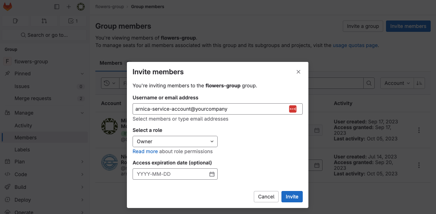The image size is (436, 214).
Task: Open the Owner role dropdown
Action: click(175, 141)
